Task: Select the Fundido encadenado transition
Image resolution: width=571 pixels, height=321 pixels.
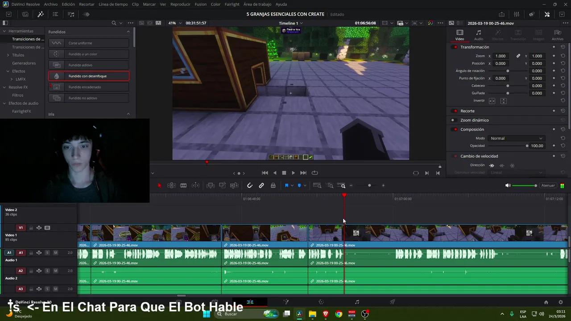Action: (89, 87)
